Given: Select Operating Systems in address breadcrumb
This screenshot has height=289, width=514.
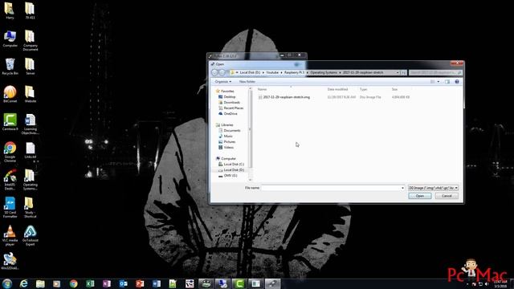Looking at the screenshot, I should (x=324, y=72).
